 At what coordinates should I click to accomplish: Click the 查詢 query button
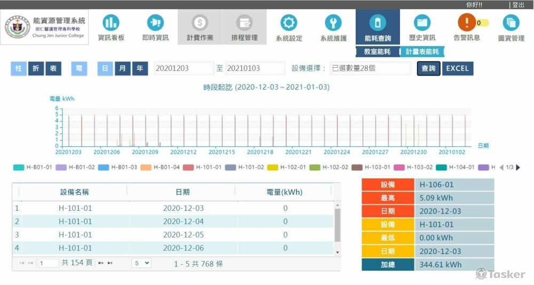pyautogui.click(x=428, y=68)
